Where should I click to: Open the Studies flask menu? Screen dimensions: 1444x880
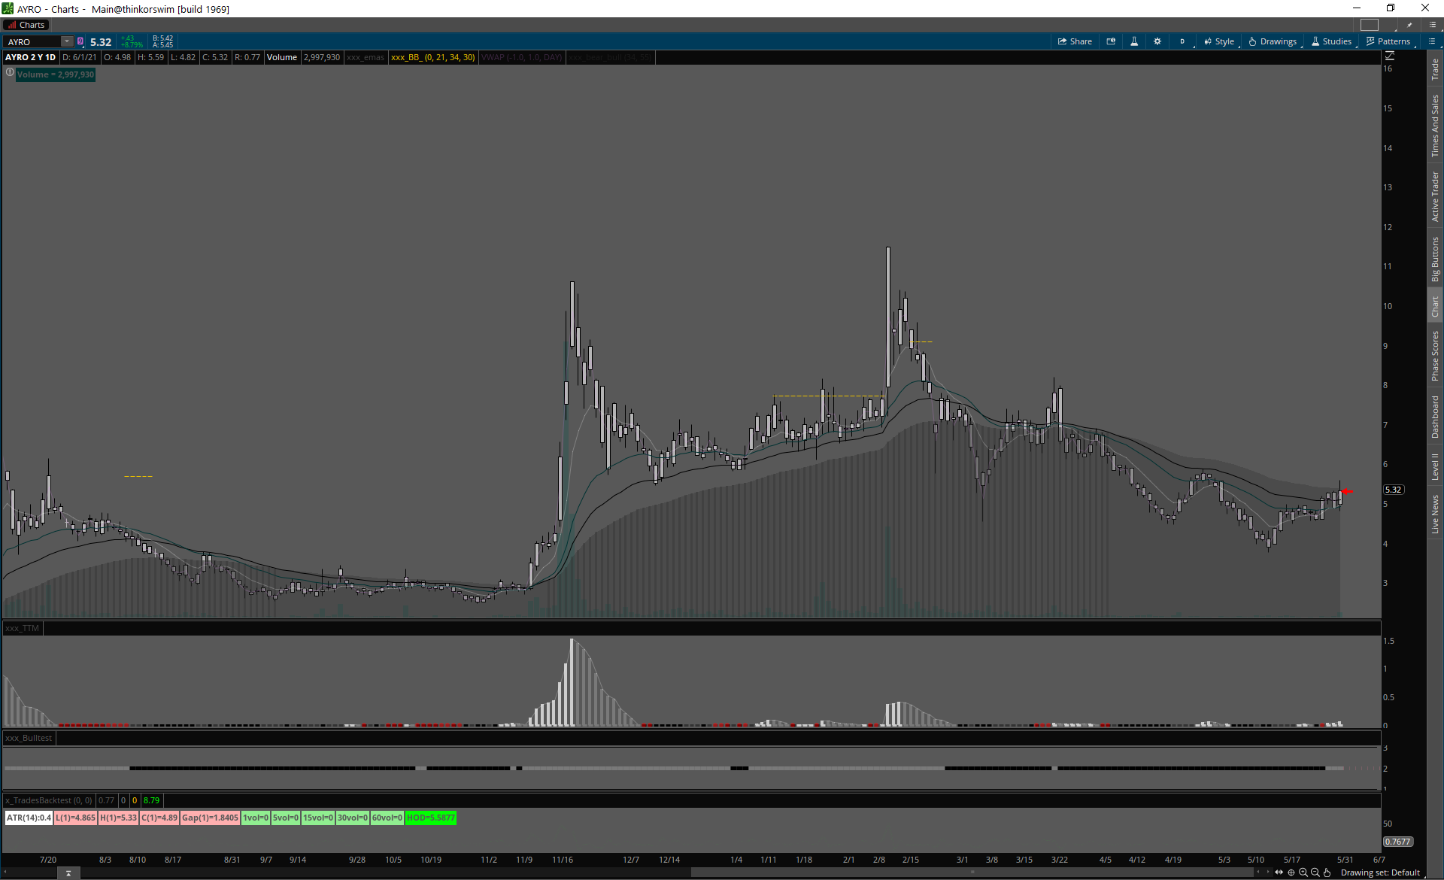coord(1331,41)
